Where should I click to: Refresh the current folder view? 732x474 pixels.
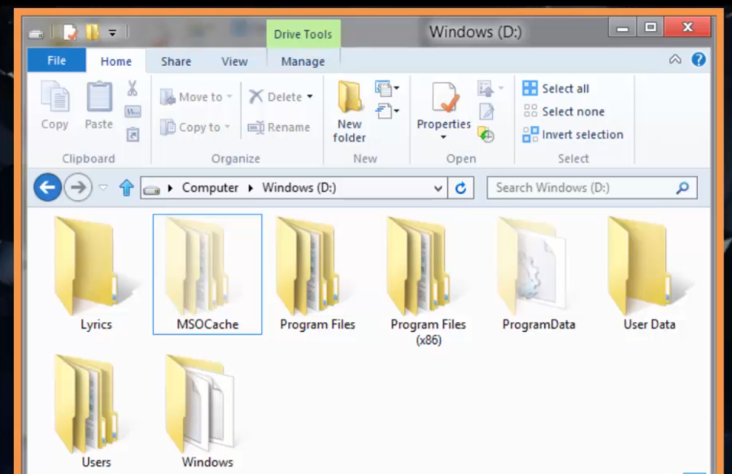click(x=460, y=188)
